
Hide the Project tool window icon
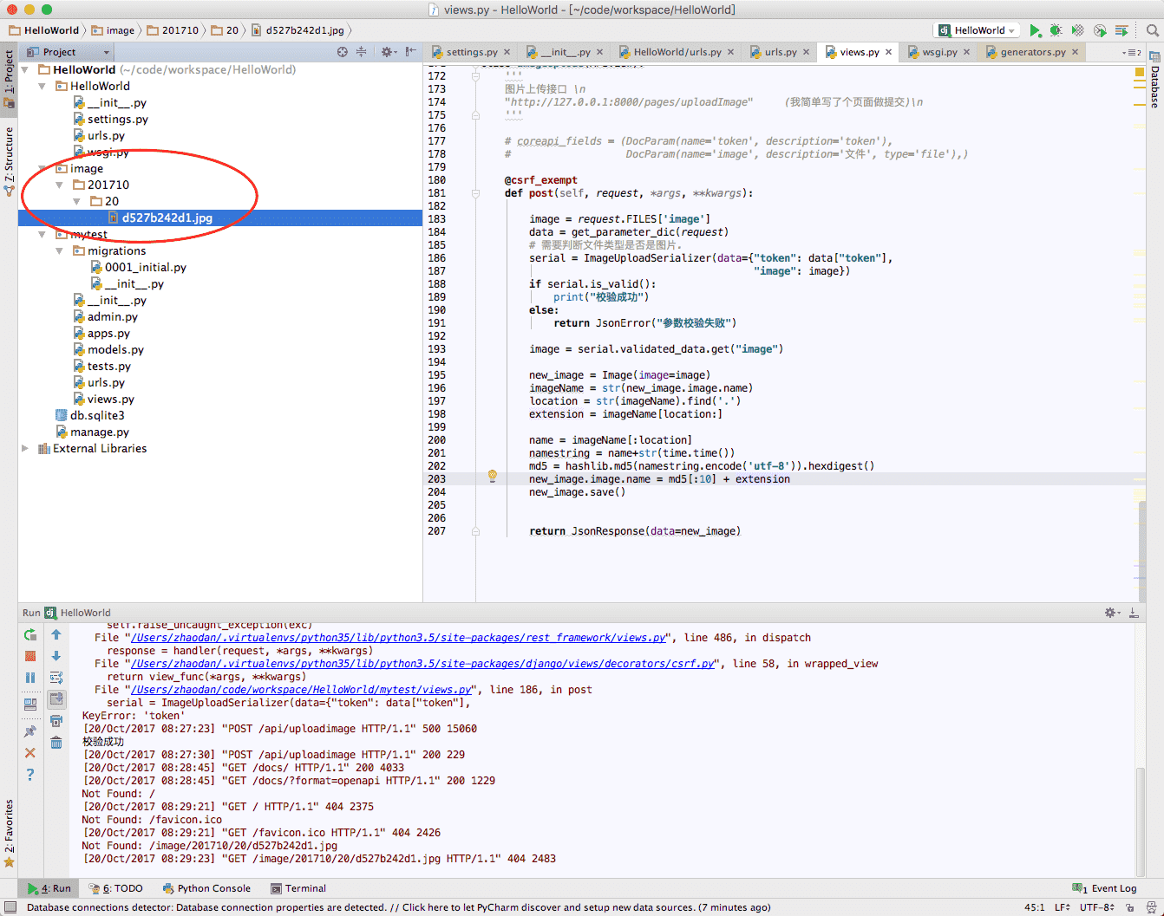point(410,52)
